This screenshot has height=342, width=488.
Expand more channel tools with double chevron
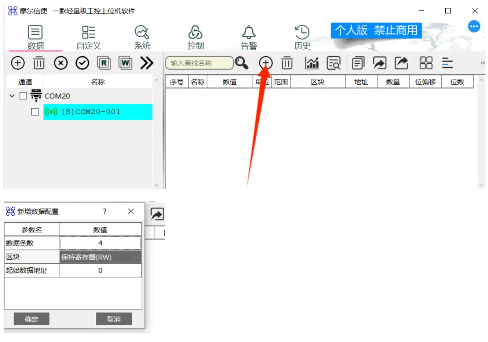pos(147,63)
